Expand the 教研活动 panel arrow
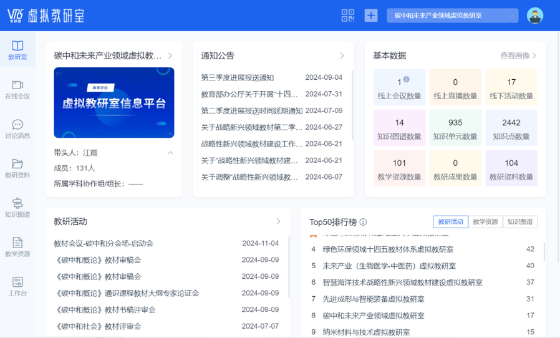This screenshot has width=560, height=338. (x=278, y=221)
